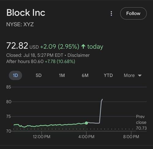Click the 12:00 PM axis marker
153x149 pixels.
pyautogui.click(x=42, y=137)
